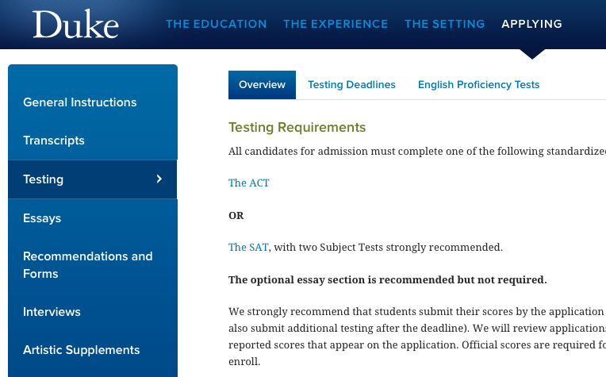Follow The ACT link
The height and width of the screenshot is (377, 606).
[x=249, y=183]
